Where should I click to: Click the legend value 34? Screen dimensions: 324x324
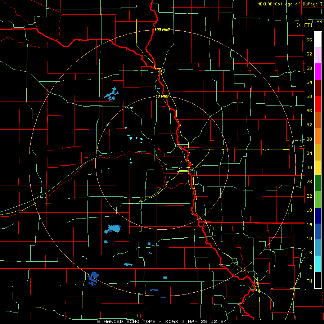click(309, 153)
